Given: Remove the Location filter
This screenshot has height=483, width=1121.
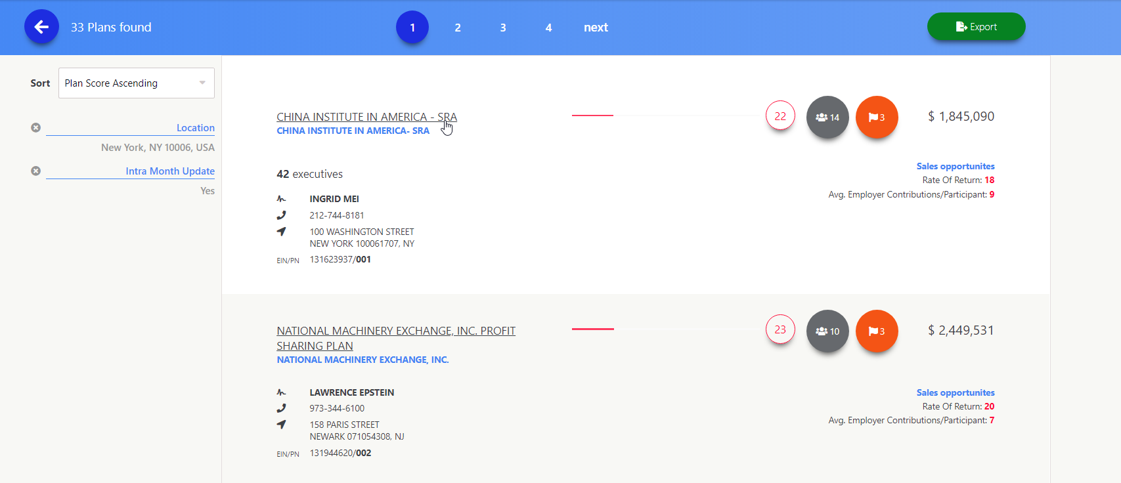Looking at the screenshot, I should point(36,127).
